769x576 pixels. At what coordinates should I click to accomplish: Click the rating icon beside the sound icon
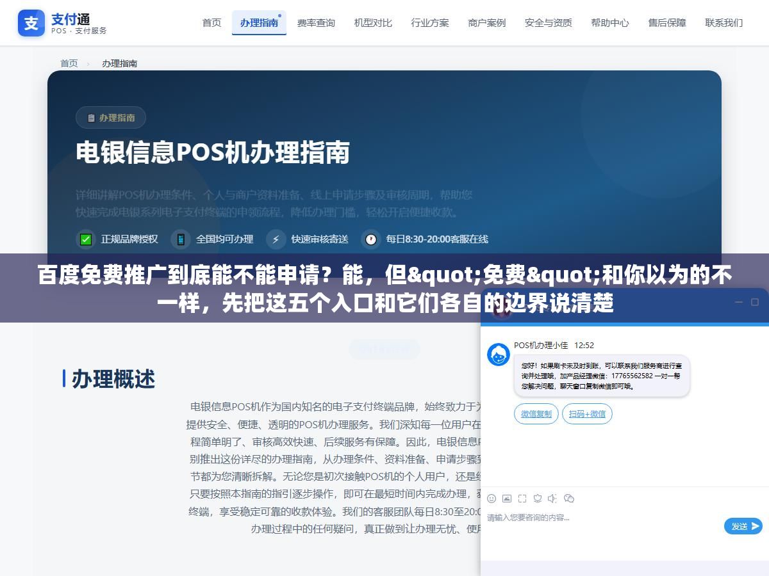[x=538, y=499]
